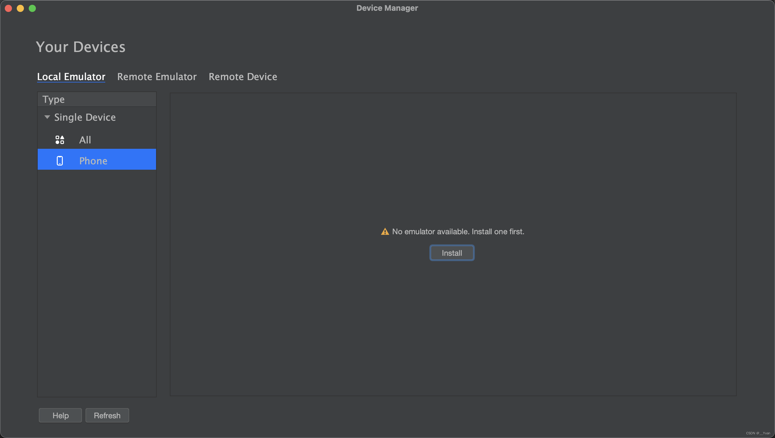775x438 pixels.
Task: Select the Phone device type entry
Action: tap(93, 161)
